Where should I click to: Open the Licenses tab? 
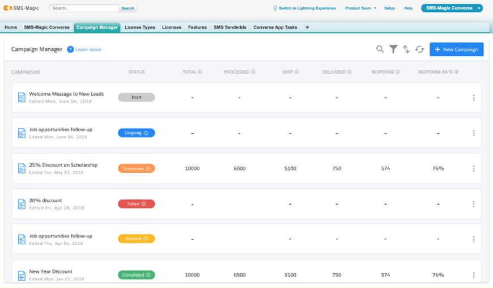point(172,27)
